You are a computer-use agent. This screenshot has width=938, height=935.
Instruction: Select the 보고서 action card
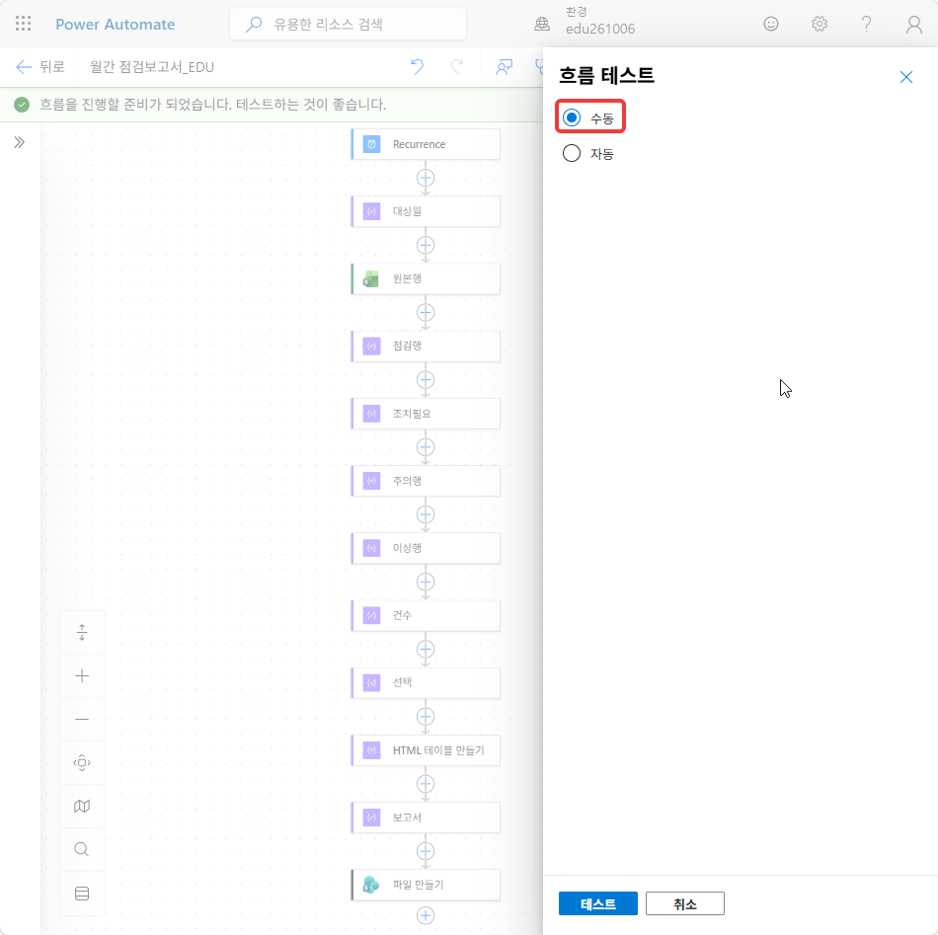pos(426,818)
